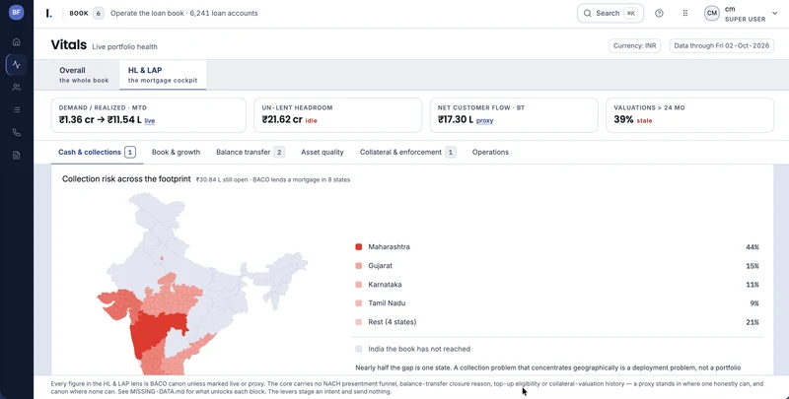This screenshot has width=789, height=399.
Task: Open Book & growth sub-tab
Action: click(x=176, y=153)
